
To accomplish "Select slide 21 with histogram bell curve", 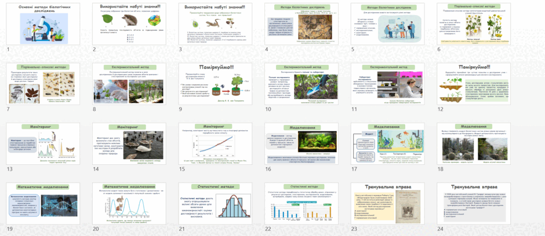I will coord(215,204).
